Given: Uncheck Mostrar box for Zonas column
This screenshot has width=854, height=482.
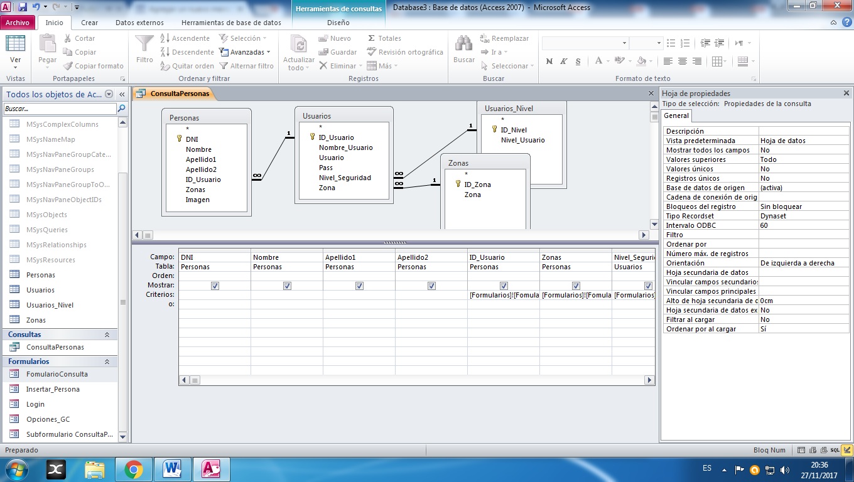Looking at the screenshot, I should (576, 286).
